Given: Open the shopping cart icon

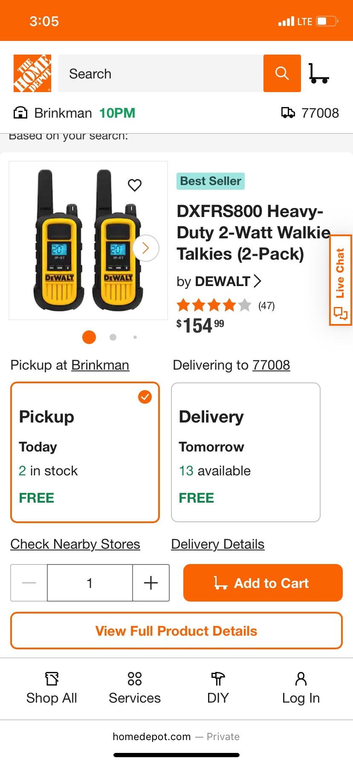Looking at the screenshot, I should [319, 73].
